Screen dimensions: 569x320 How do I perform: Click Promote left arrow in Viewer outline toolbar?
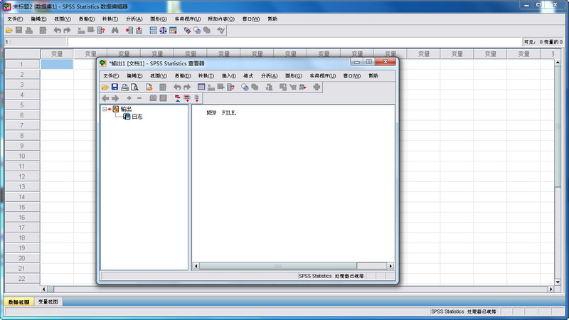click(x=105, y=98)
